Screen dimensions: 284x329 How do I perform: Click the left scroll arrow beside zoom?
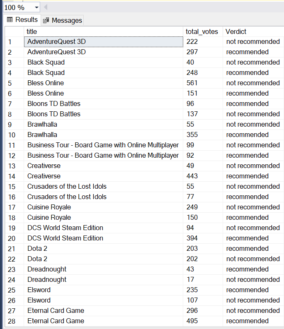tap(46, 7)
